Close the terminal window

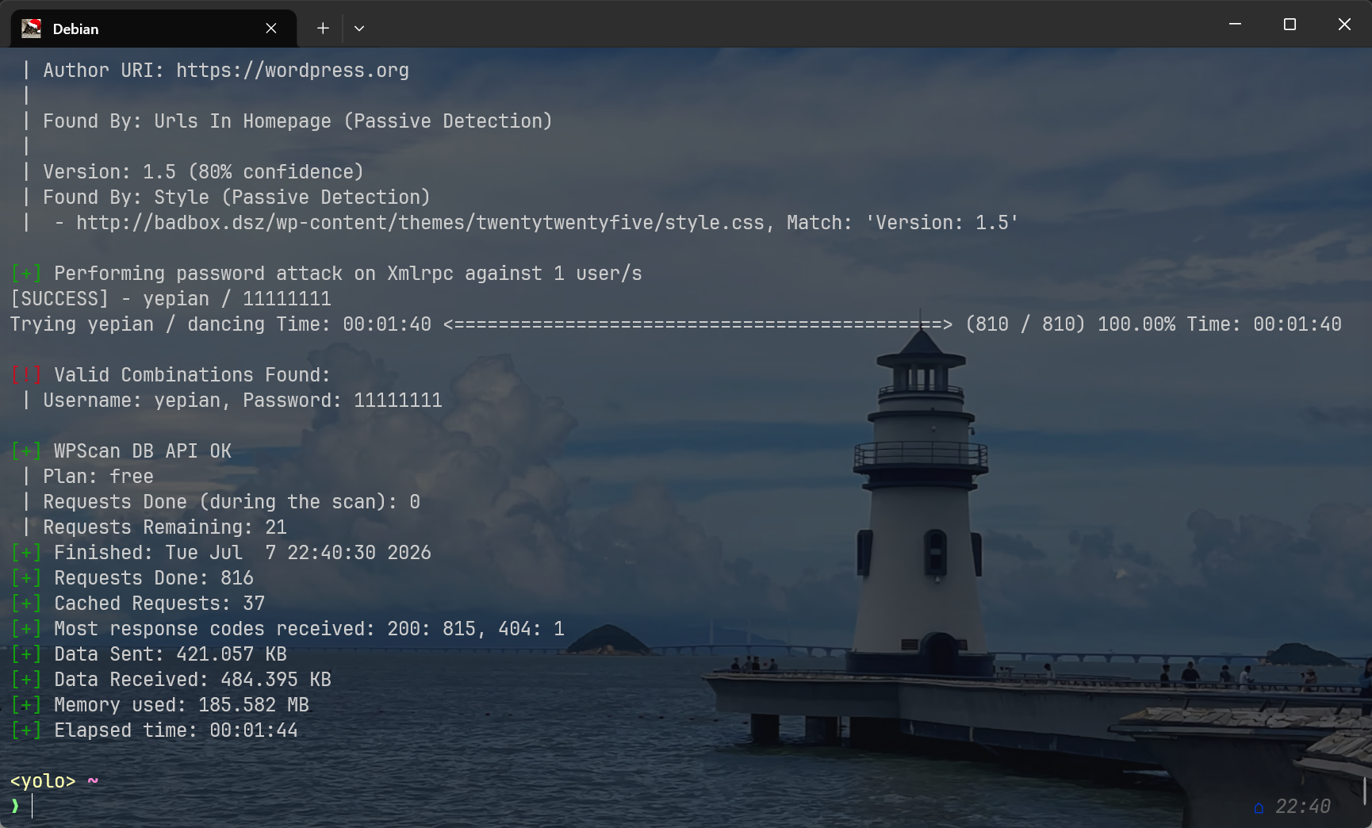click(1344, 25)
